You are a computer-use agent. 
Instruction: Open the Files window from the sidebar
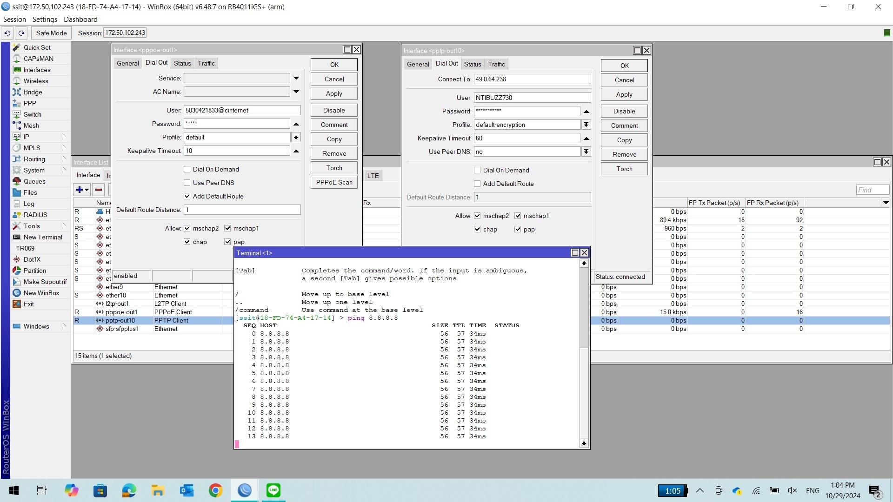click(x=30, y=192)
